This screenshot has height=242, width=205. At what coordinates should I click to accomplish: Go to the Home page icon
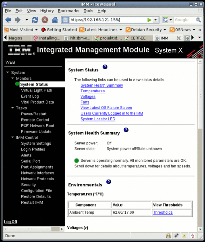pyautogui.click(x=55, y=20)
